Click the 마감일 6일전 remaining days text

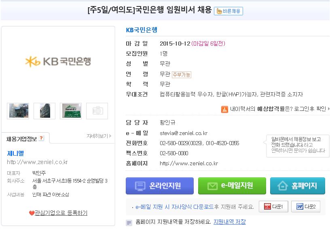point(208,44)
